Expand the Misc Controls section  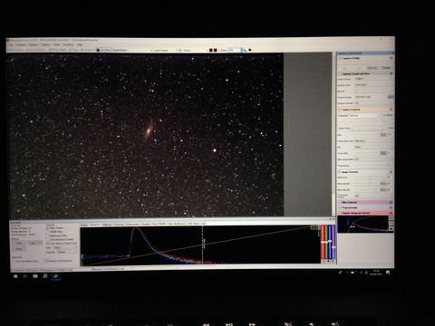pyautogui.click(x=340, y=202)
